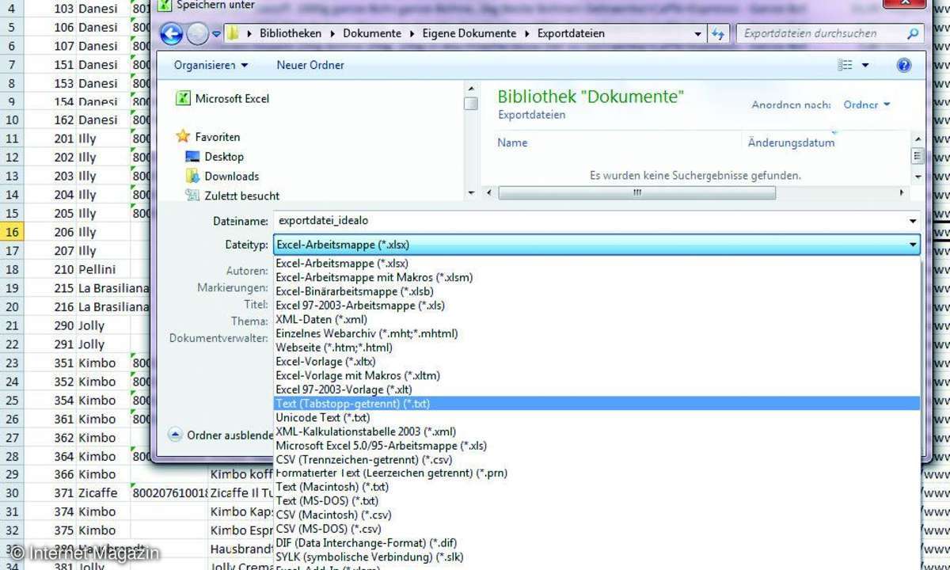Click the Favoriten star icon
950x570 pixels.
[183, 137]
